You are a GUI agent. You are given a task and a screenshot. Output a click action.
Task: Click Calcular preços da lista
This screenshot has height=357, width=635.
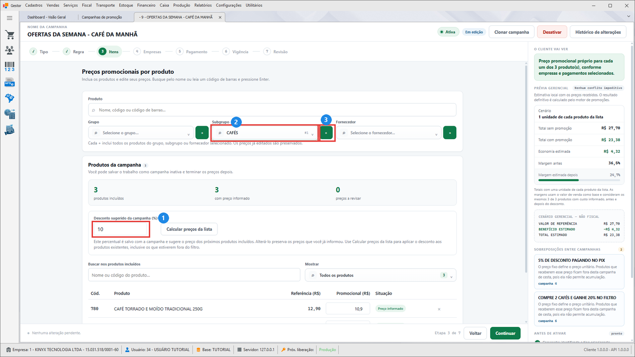coord(189,229)
